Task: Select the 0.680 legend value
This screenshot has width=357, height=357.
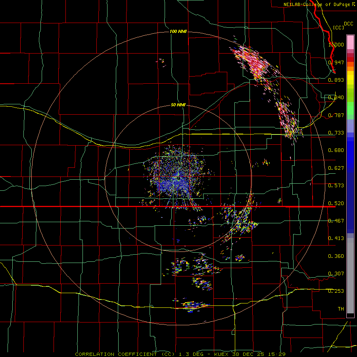Action: pyautogui.click(x=336, y=150)
